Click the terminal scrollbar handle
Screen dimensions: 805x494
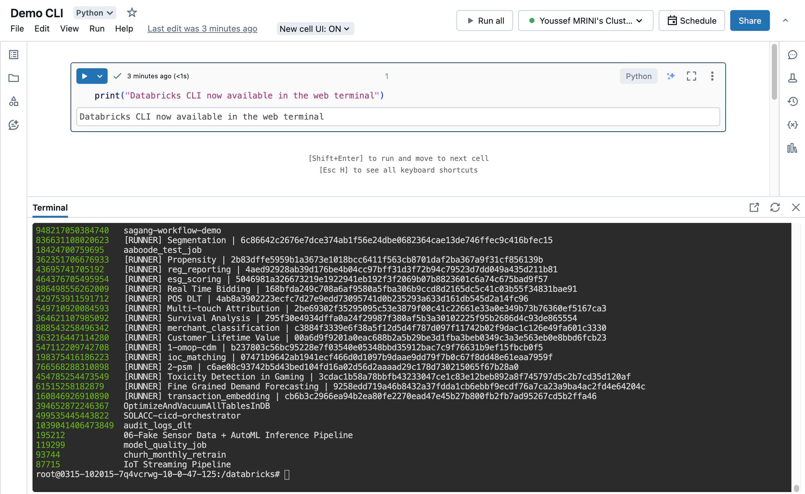point(796,488)
